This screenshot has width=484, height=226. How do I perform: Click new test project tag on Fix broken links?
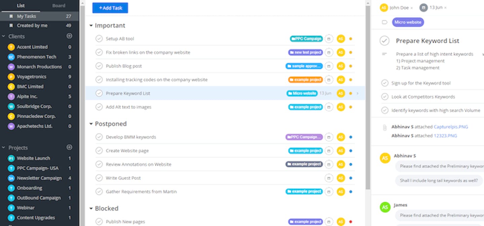(306, 52)
